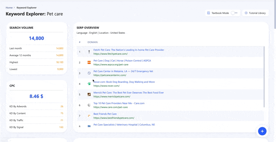Open Pet Care Specialists Veterinary Hospital link
Viewport: 276px width, 142px height.
pos(124,124)
